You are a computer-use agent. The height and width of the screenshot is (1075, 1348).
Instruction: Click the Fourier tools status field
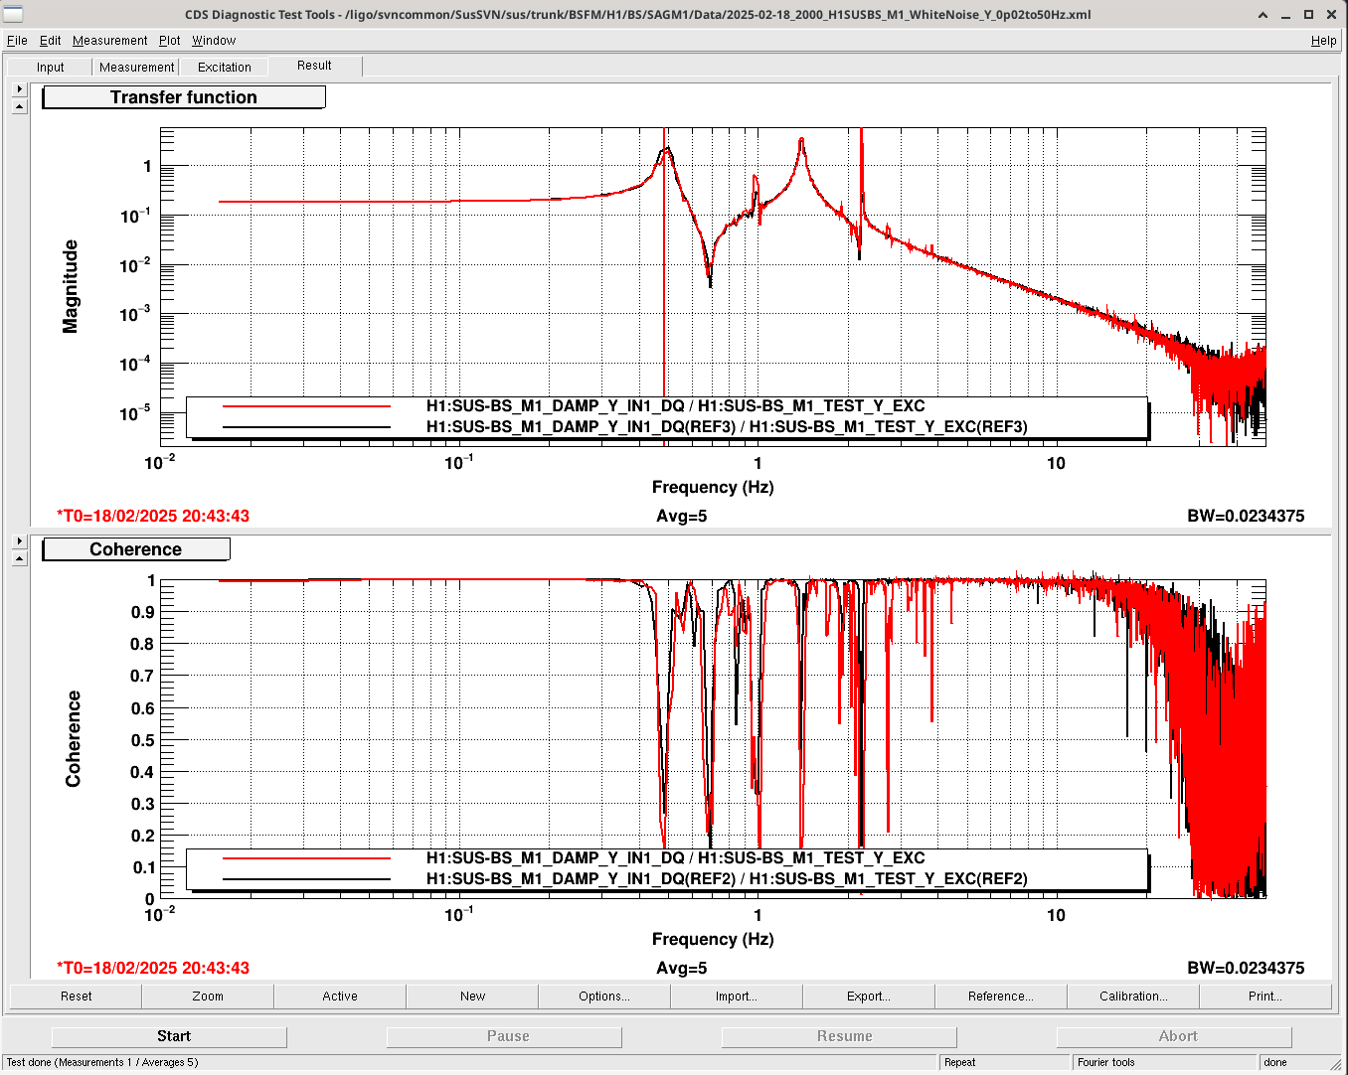(x=1165, y=1062)
